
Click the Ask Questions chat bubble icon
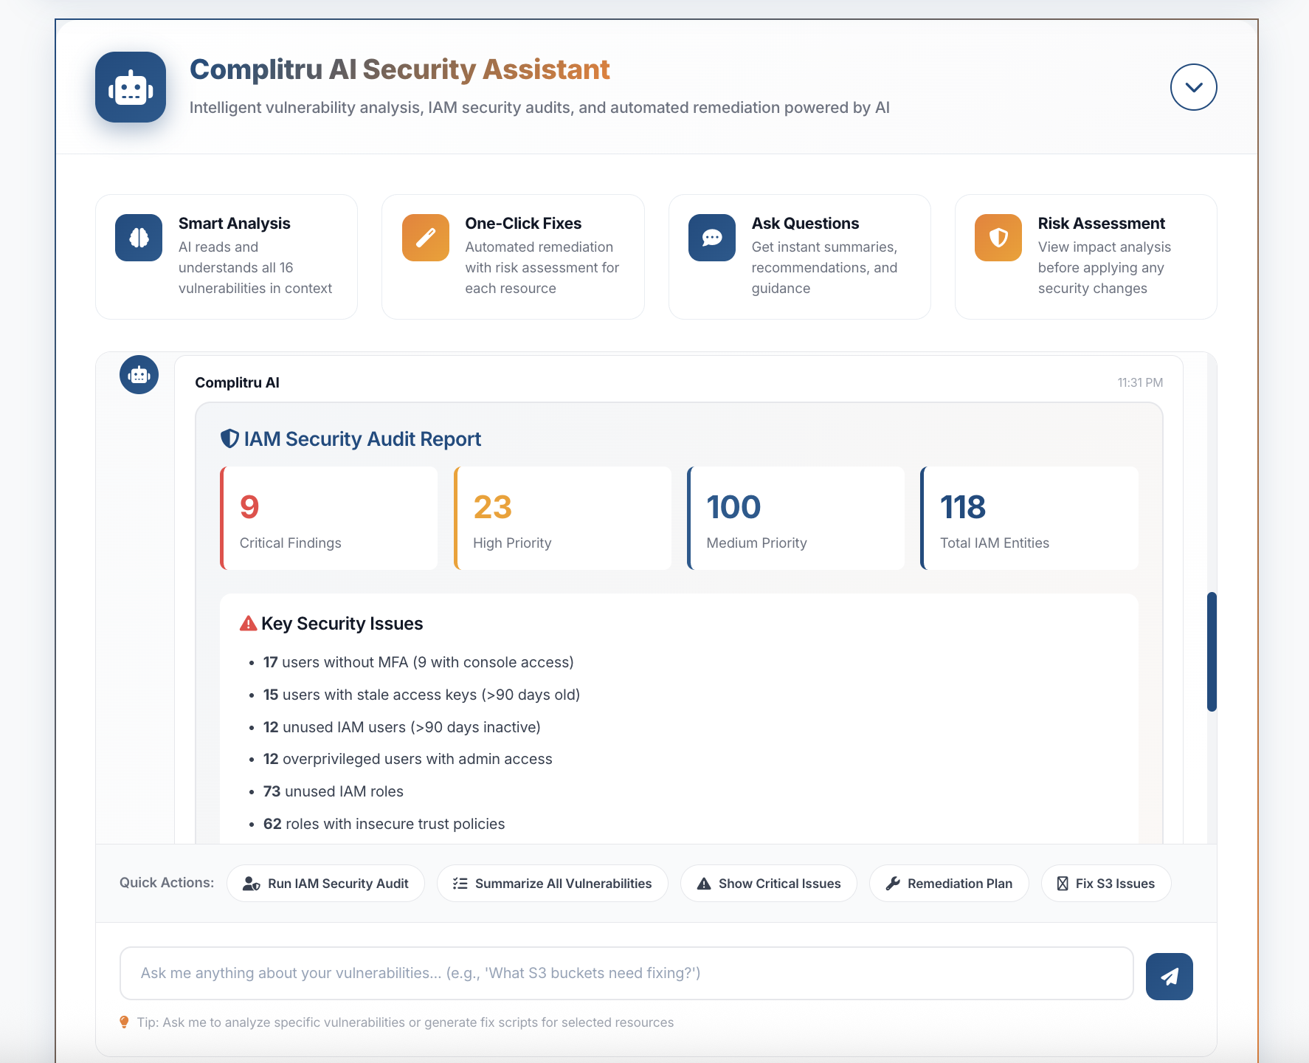(x=711, y=238)
